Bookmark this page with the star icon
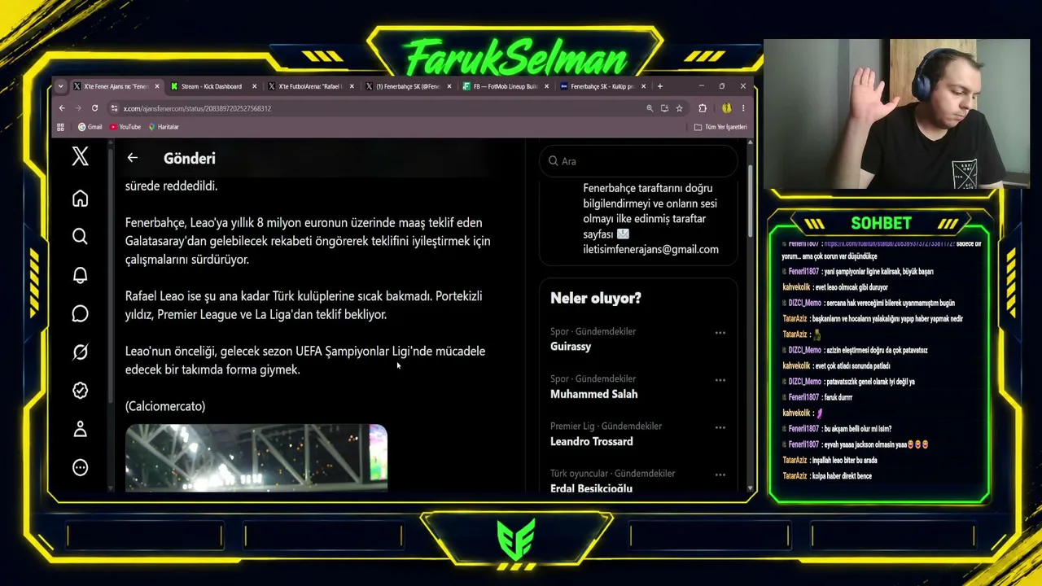 tap(679, 108)
